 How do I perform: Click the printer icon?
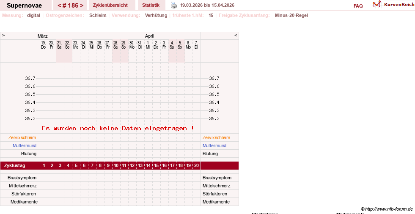click(173, 5)
